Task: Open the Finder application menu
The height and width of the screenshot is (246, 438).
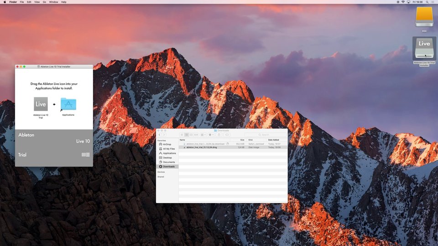Action: (13, 2)
